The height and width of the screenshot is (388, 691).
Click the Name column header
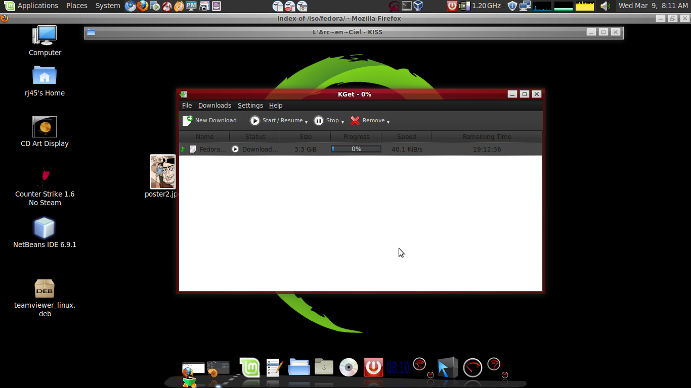(x=204, y=136)
